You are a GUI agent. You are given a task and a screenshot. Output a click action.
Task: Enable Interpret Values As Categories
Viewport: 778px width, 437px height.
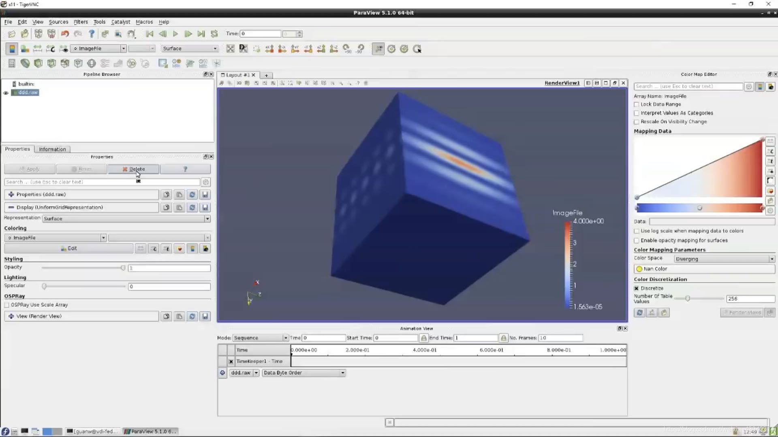click(x=636, y=113)
